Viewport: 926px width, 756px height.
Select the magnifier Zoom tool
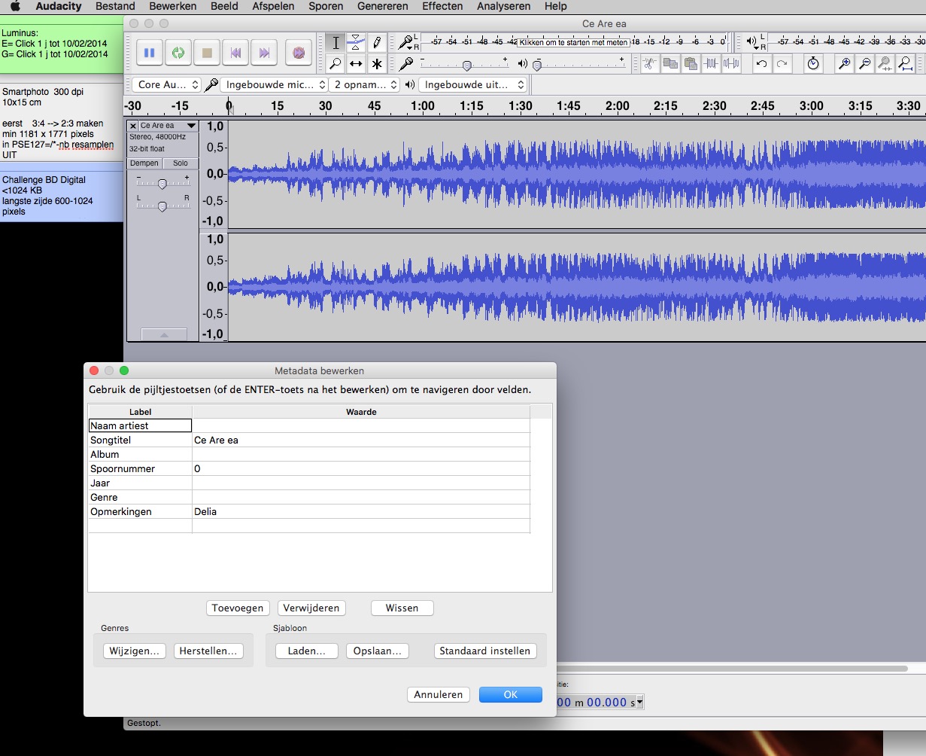pyautogui.click(x=335, y=64)
